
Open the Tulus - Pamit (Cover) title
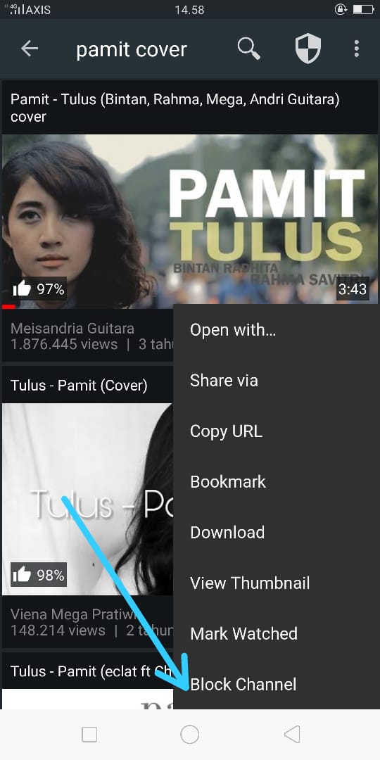tap(79, 386)
